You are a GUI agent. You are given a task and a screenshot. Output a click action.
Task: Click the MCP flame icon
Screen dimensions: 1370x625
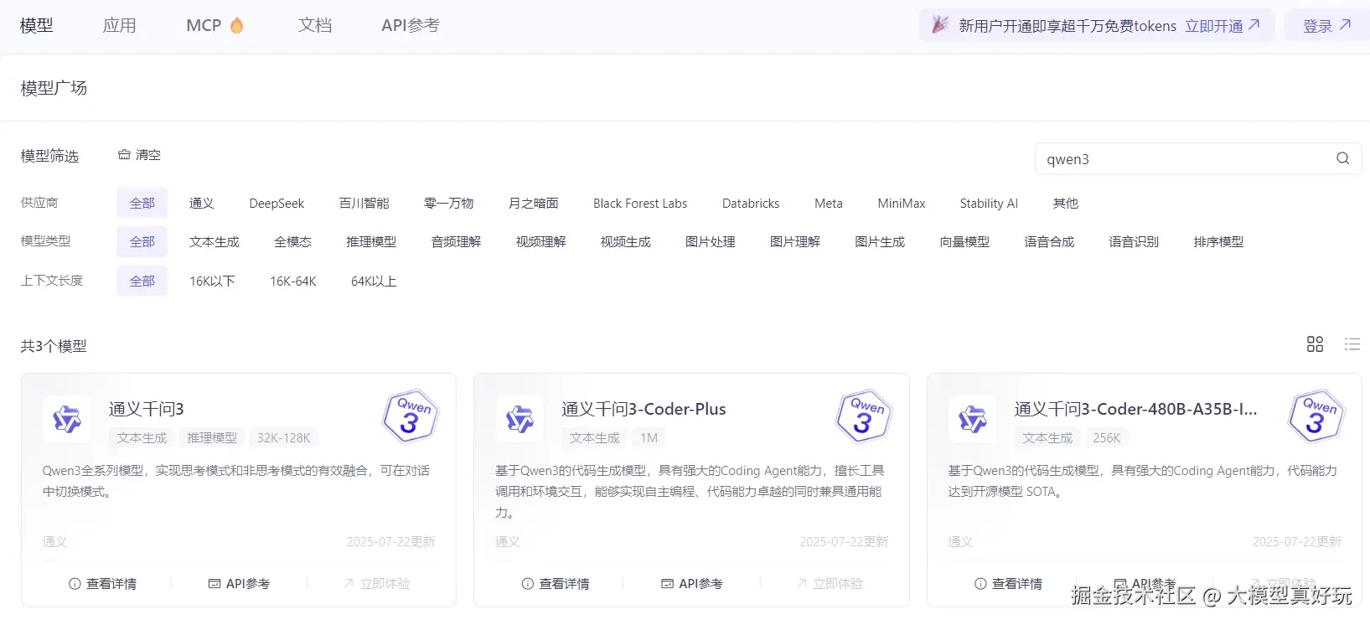click(x=237, y=25)
